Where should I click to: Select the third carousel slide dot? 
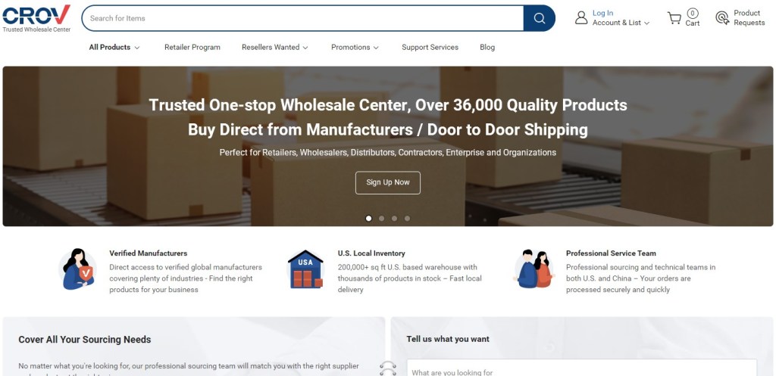tap(394, 219)
